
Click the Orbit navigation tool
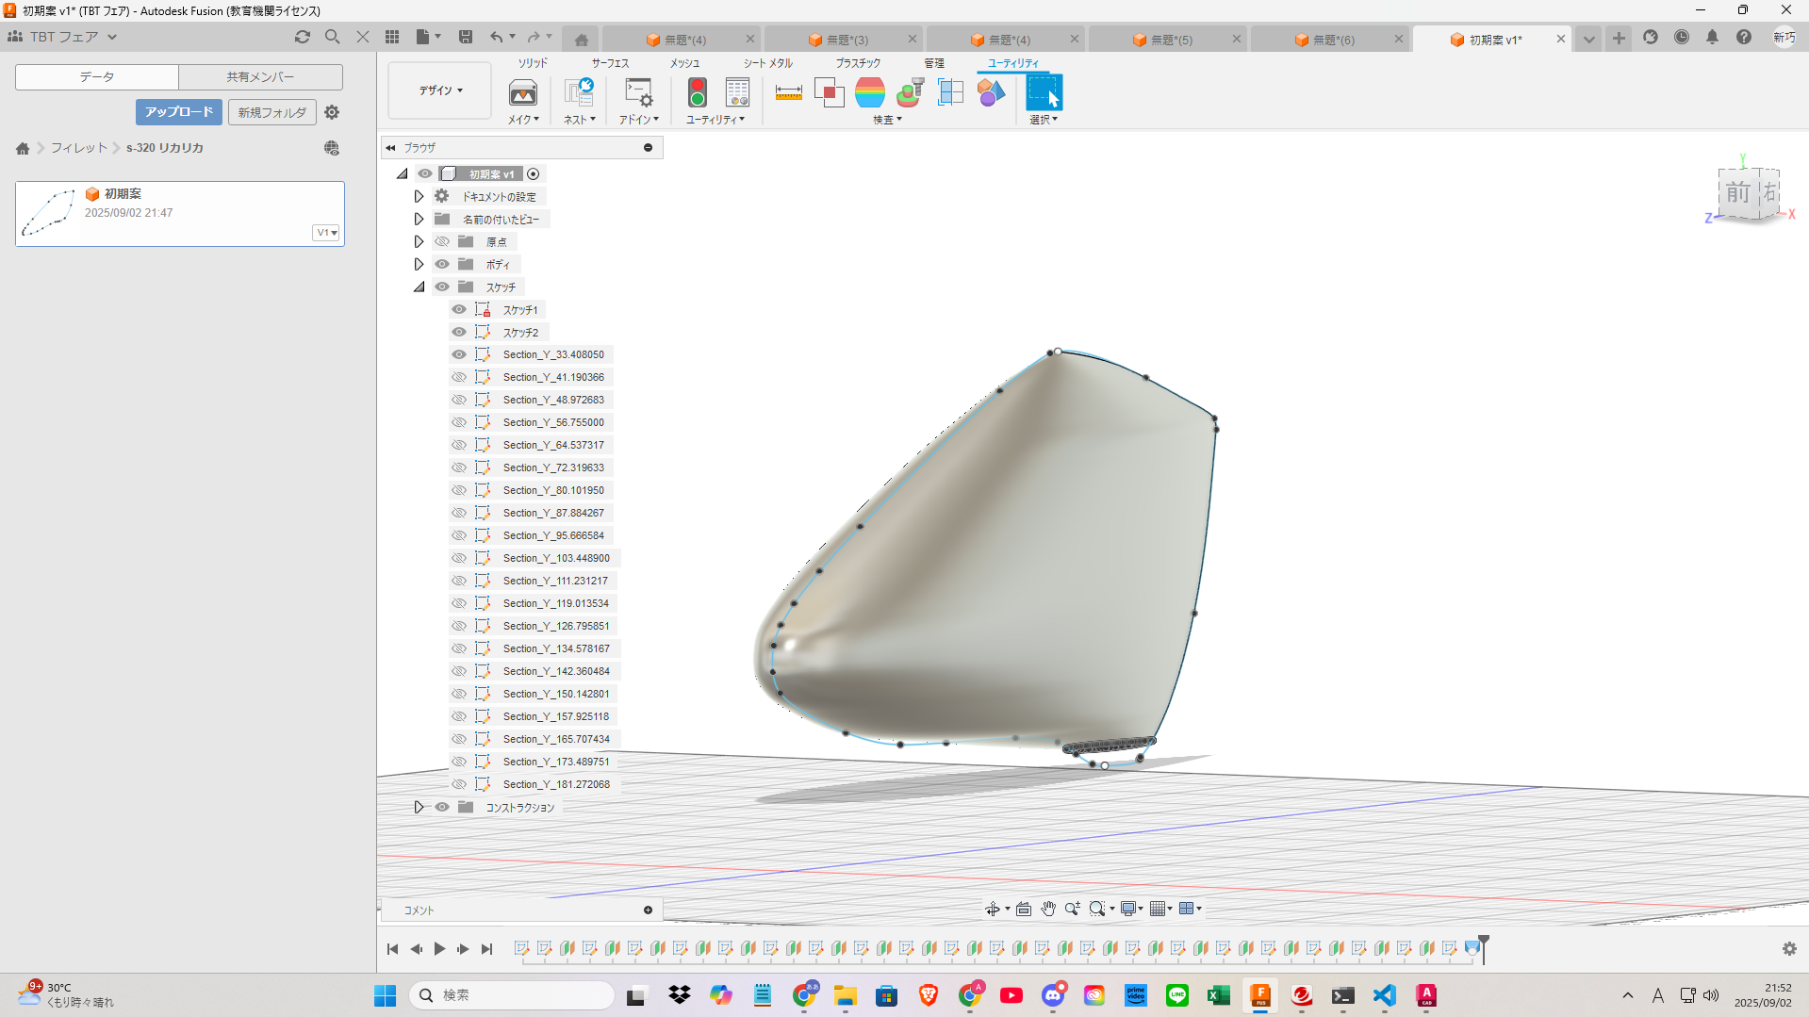point(992,909)
